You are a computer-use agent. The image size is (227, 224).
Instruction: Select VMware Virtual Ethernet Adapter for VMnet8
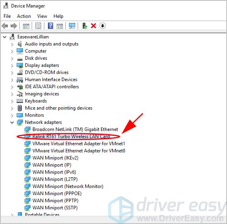click(x=79, y=151)
